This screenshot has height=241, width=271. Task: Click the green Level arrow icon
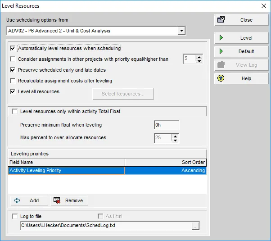tap(221, 38)
